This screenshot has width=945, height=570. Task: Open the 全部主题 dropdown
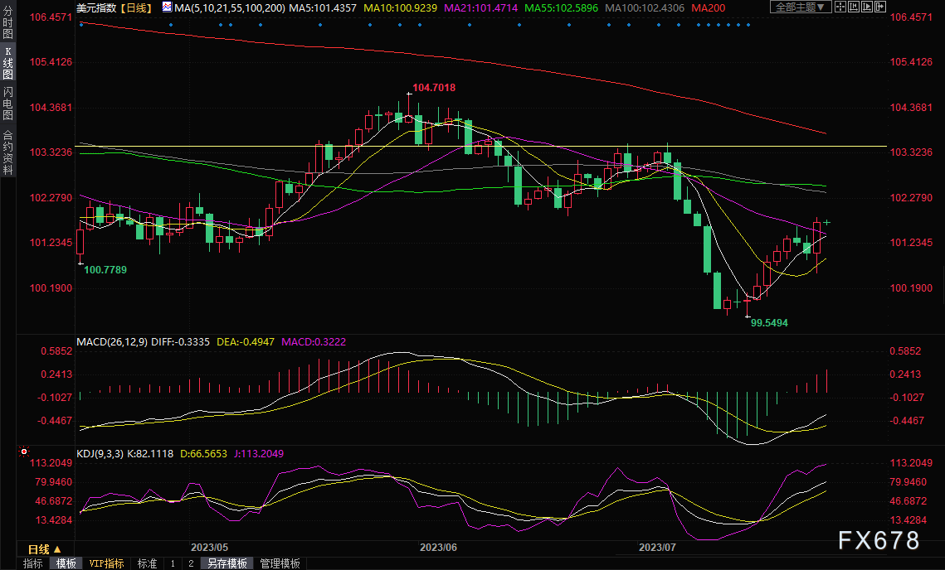(x=800, y=7)
